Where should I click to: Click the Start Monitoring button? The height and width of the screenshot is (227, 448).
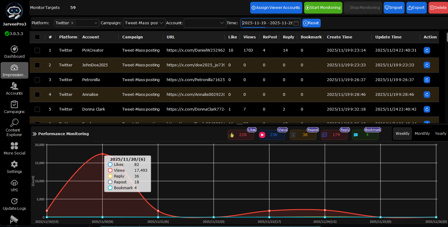coord(323,8)
